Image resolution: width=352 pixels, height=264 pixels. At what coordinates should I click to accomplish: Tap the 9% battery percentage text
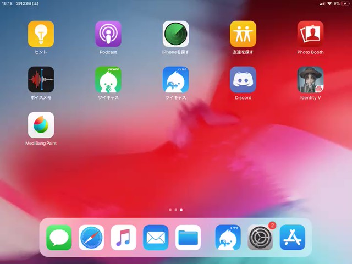tap(337, 4)
